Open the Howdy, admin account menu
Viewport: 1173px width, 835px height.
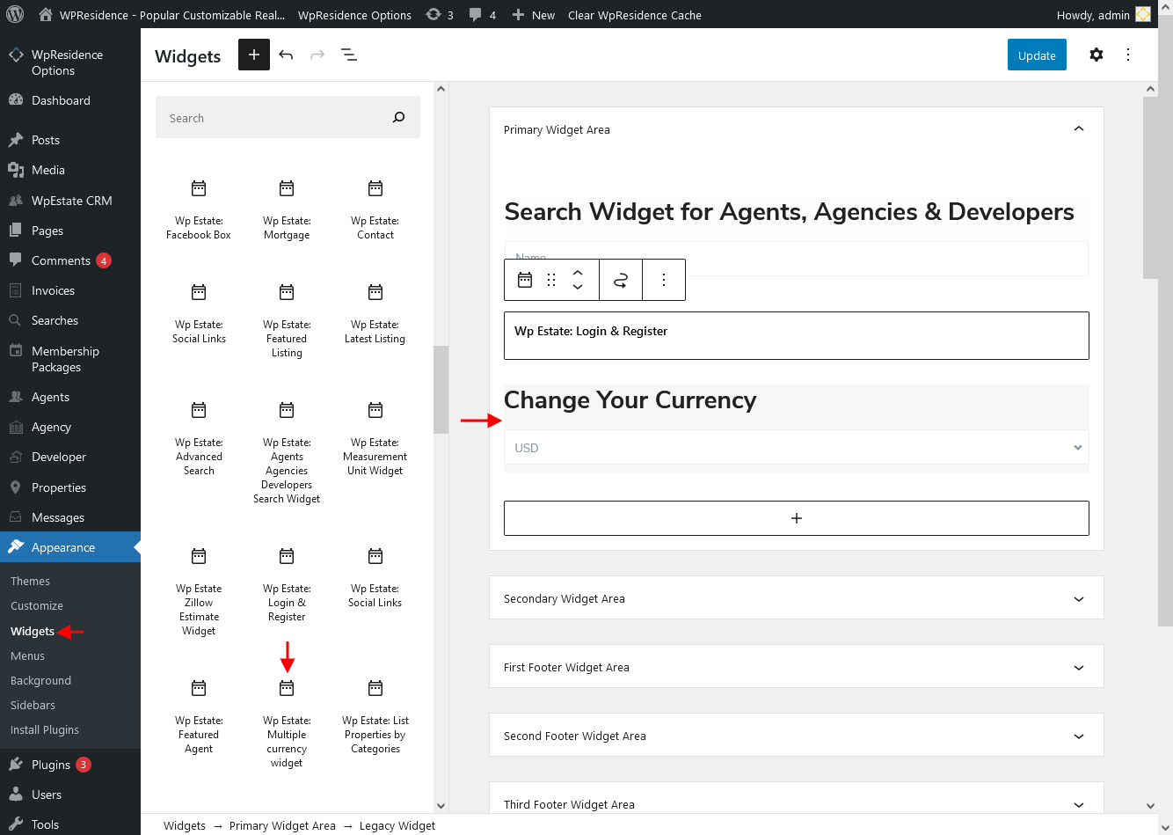1103,15
